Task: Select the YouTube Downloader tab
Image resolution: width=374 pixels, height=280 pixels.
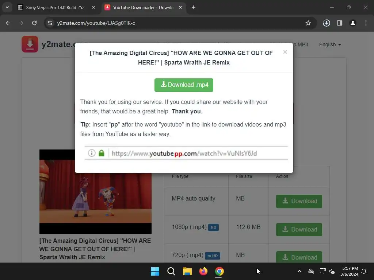Action: (143, 8)
